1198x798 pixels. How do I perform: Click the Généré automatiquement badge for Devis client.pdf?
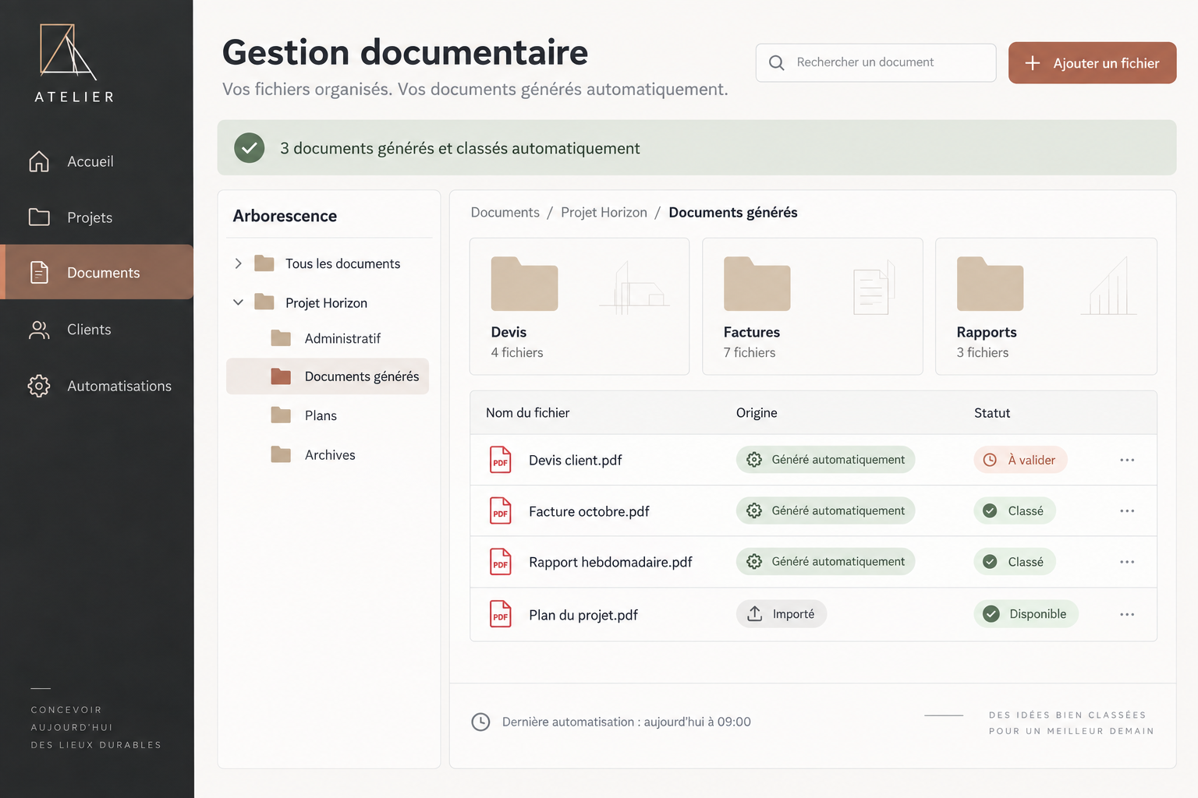(825, 460)
